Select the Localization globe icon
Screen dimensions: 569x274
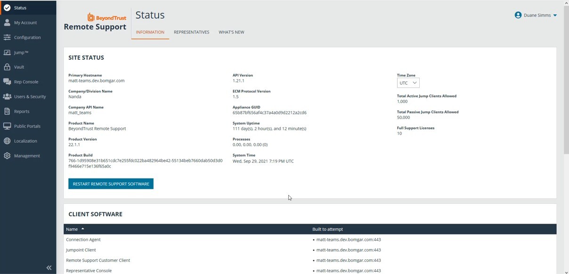pos(7,141)
